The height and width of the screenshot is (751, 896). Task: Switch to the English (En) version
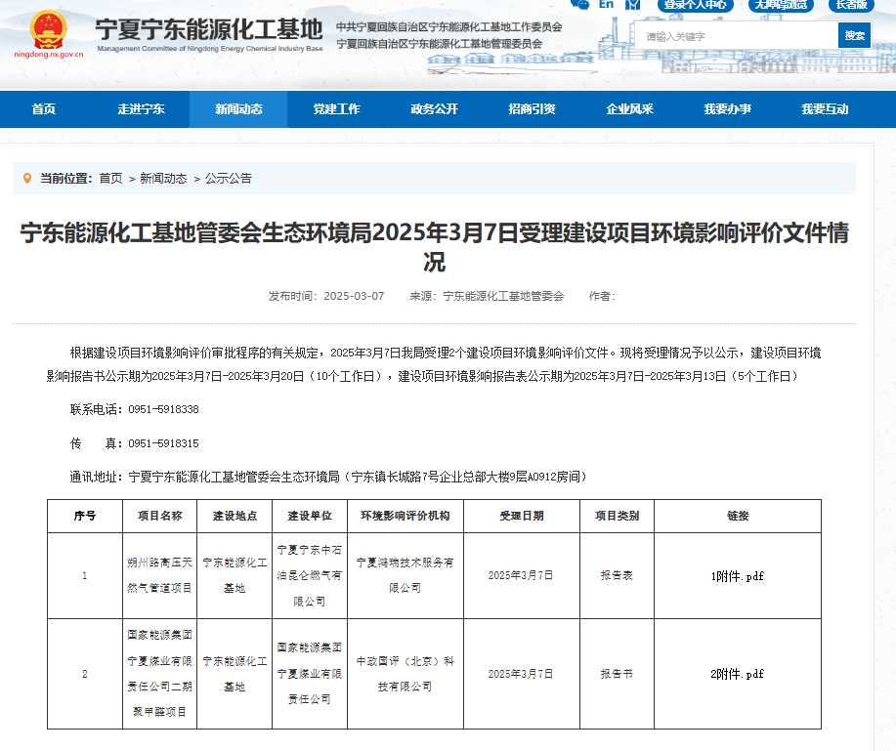(x=606, y=4)
